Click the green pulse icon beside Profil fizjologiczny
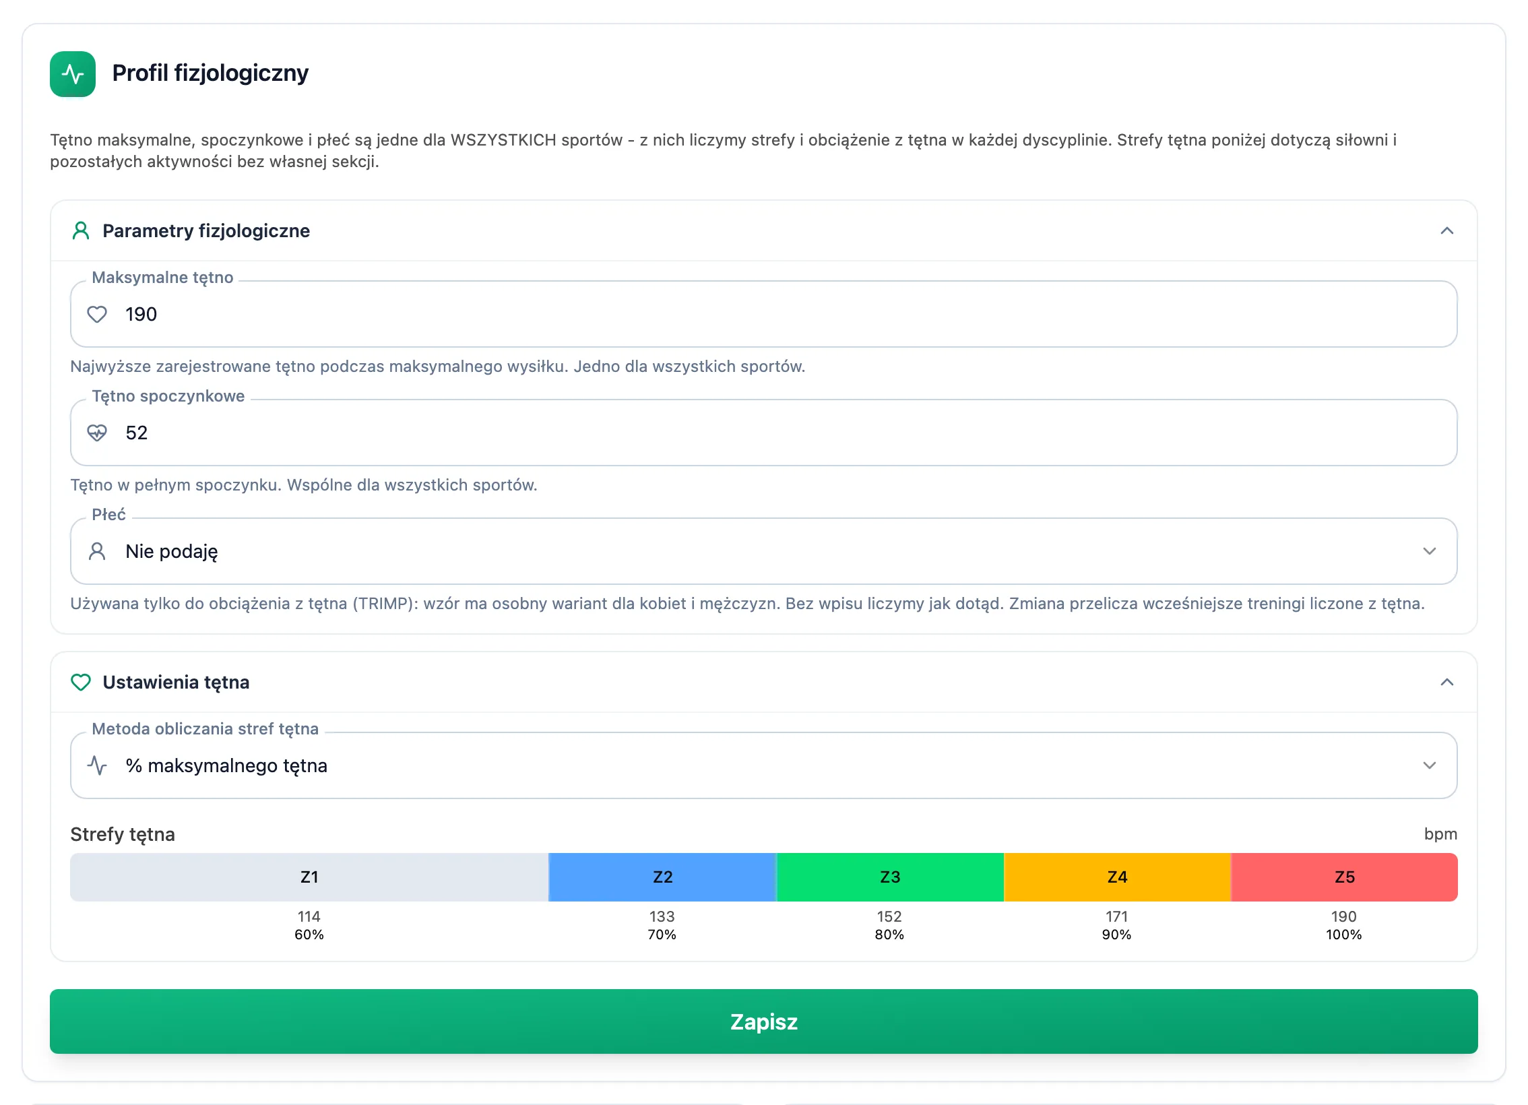Screen dimensions: 1528x1105 tap(73, 74)
